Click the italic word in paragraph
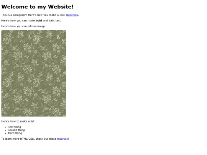Viewport: 207px width, 155px height. pyautogui.click(x=51, y=21)
